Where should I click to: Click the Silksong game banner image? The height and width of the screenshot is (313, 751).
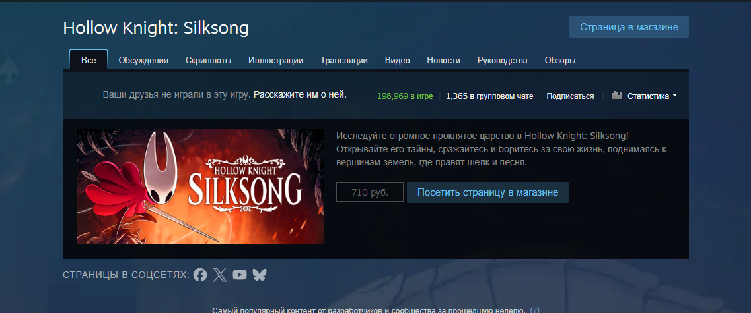click(201, 186)
